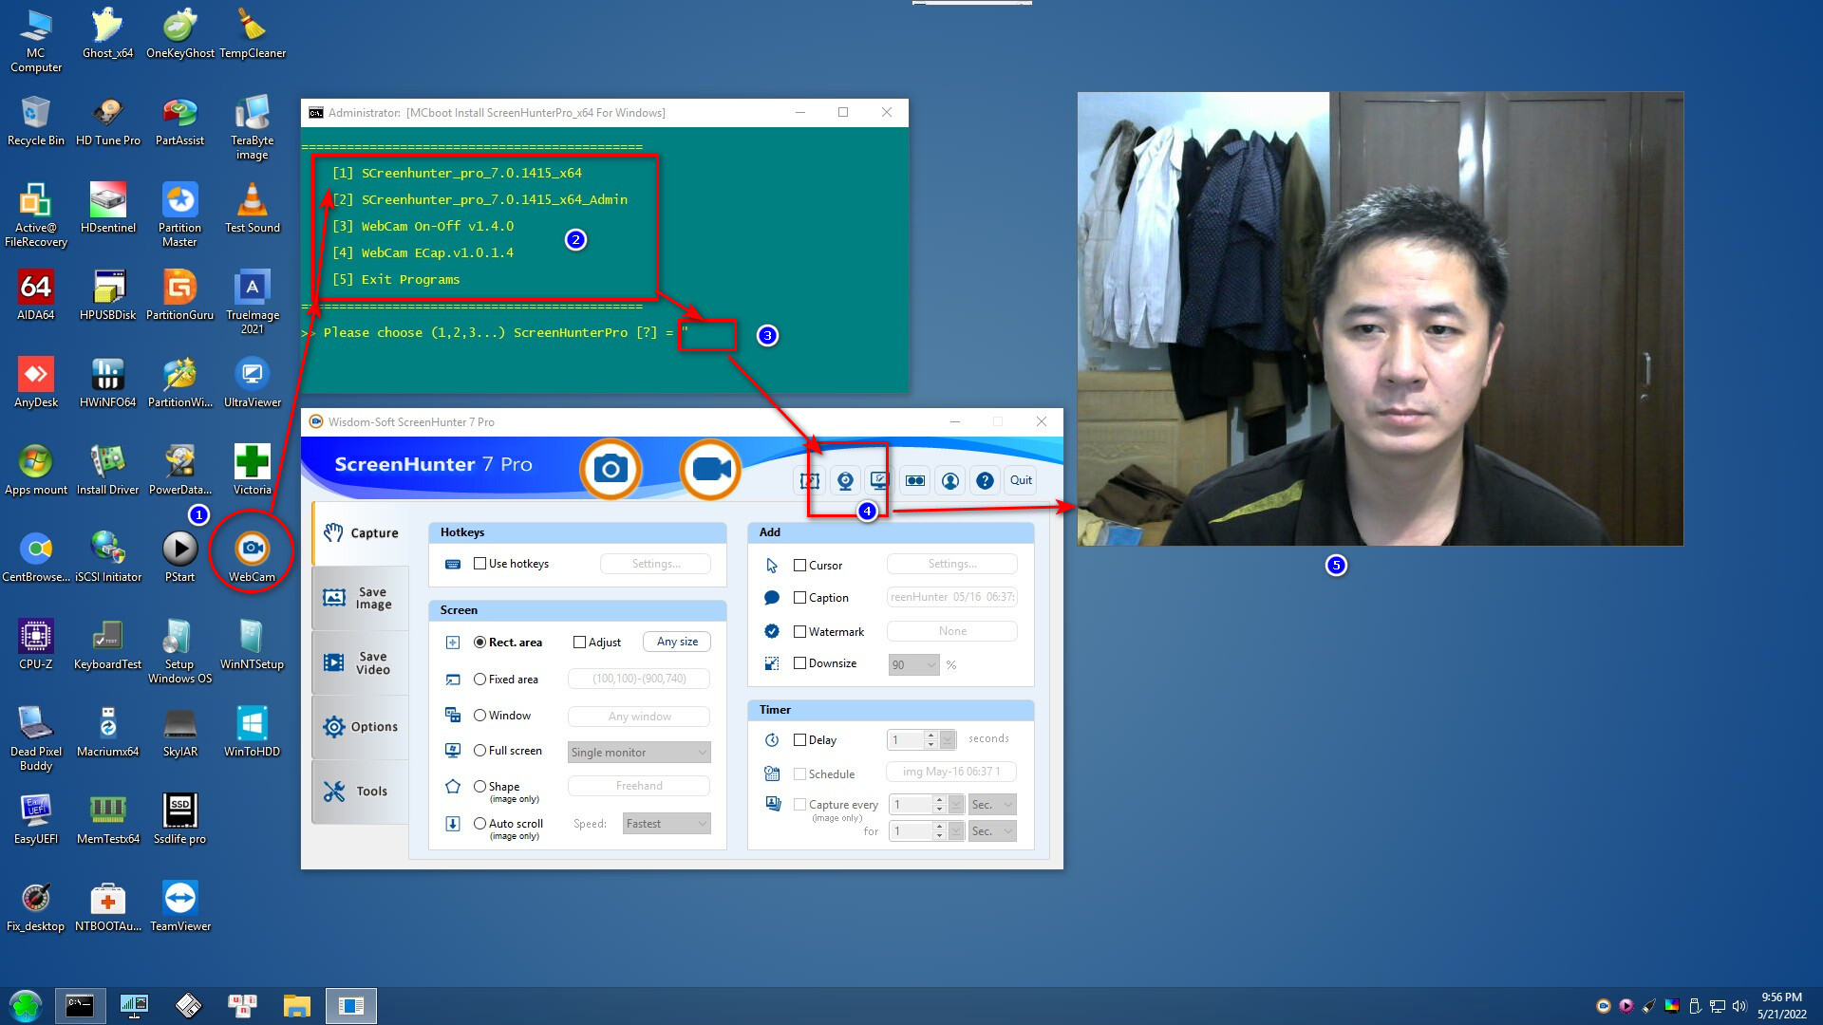Viewport: 1823px width, 1025px height.
Task: Select the Full screen radio option
Action: [x=479, y=751]
